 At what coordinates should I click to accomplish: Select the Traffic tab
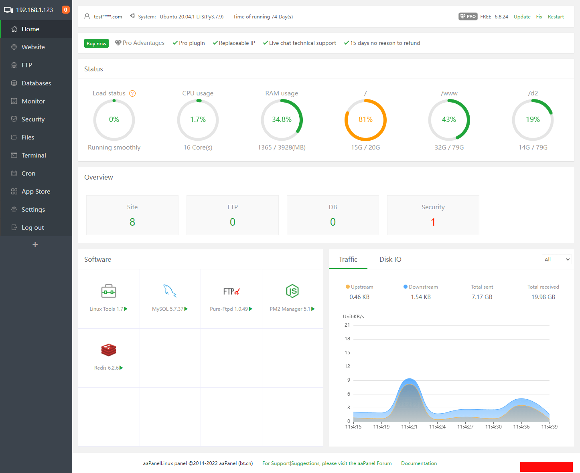pyautogui.click(x=348, y=259)
